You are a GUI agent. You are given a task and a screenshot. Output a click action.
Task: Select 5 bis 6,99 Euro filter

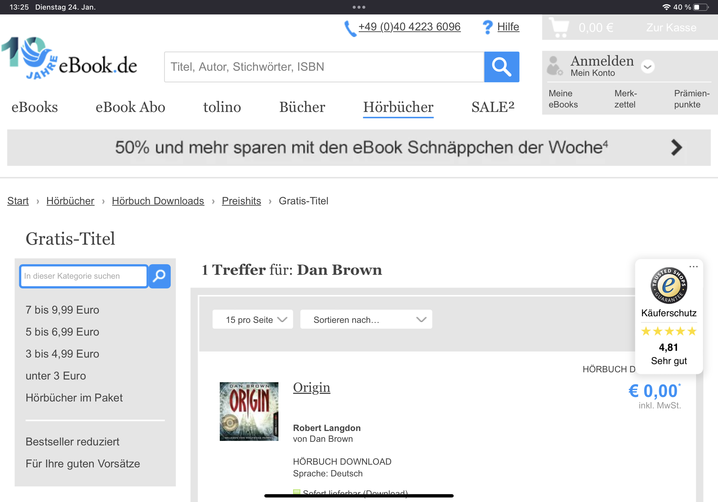click(x=62, y=332)
